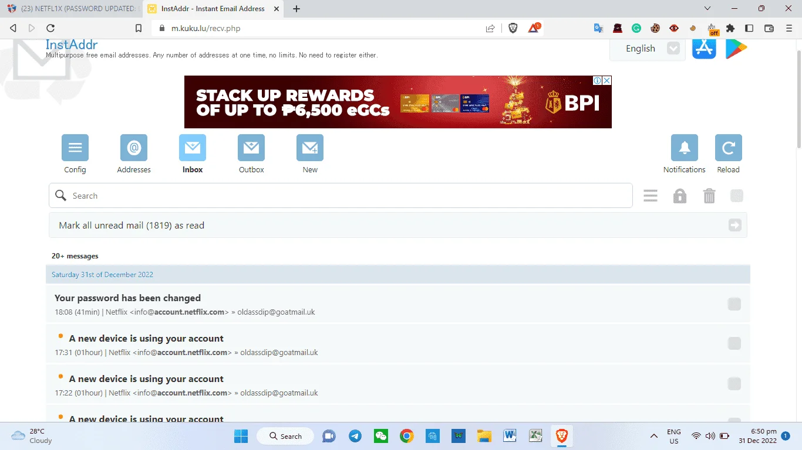
Task: Select the InstAddr browser tab
Action: pyautogui.click(x=214, y=9)
